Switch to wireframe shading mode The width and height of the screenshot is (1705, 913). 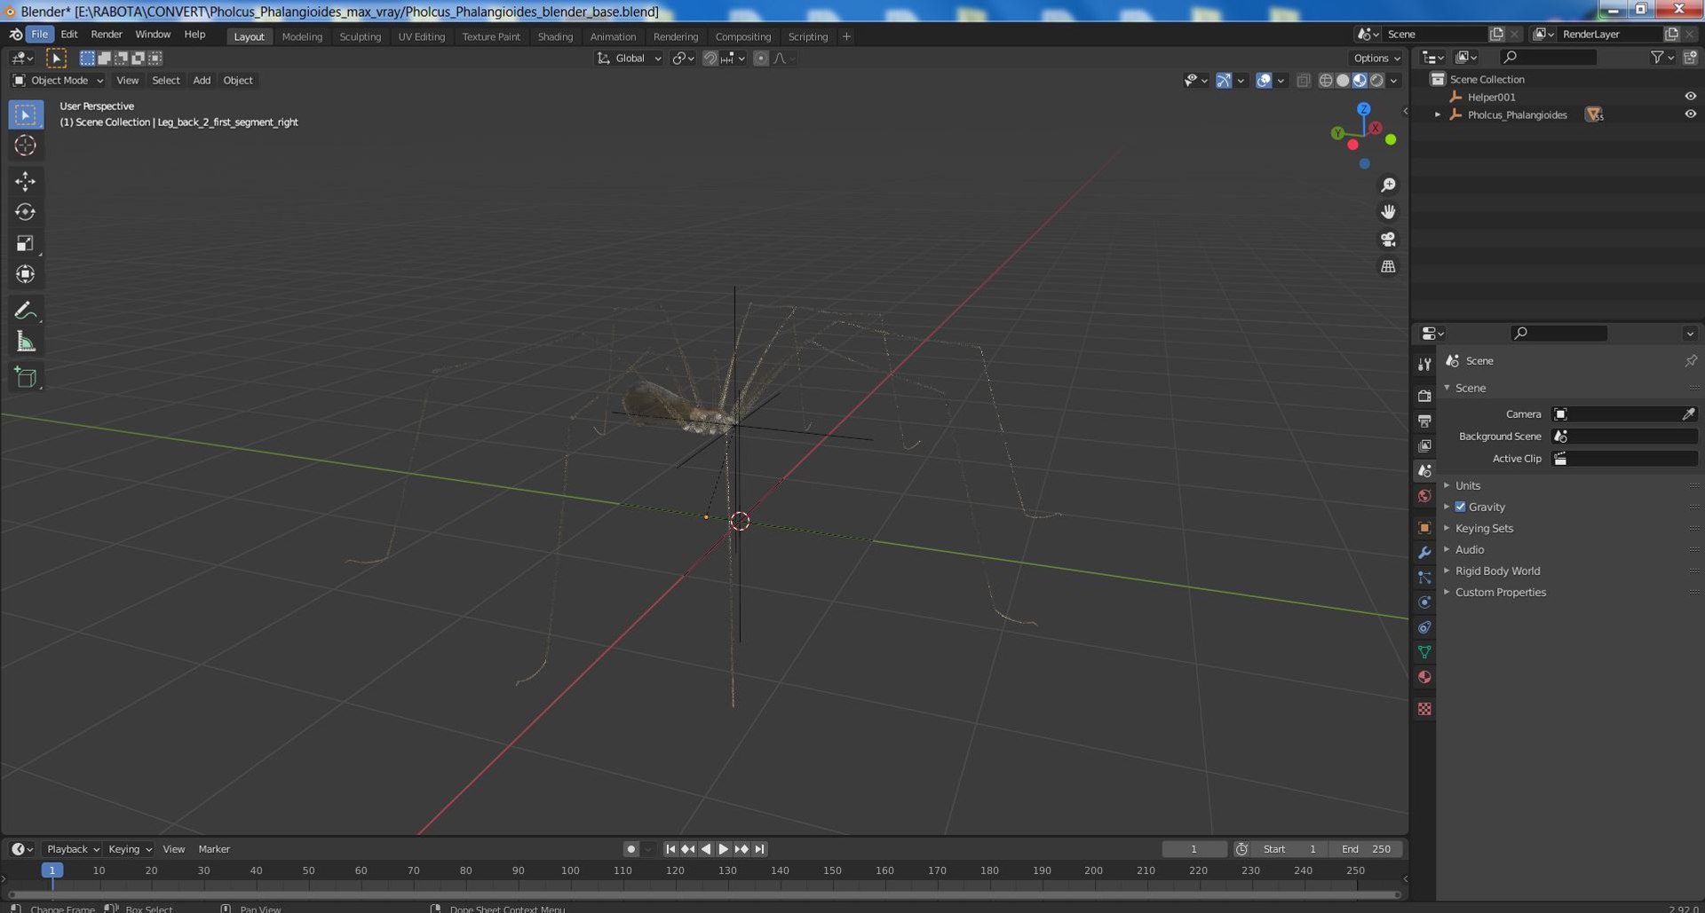click(x=1326, y=81)
